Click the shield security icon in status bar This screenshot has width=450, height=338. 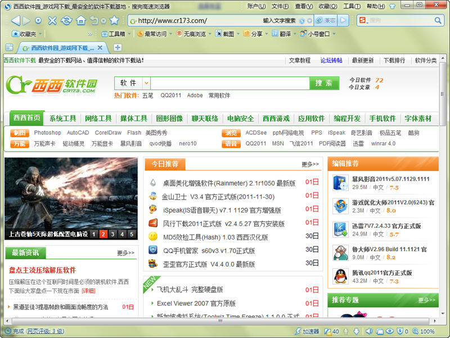click(400, 331)
